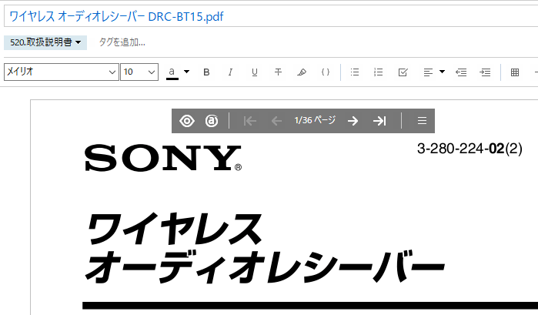
Task: Open the 520.取扱説明書 tag dropdown
Action: [45, 42]
